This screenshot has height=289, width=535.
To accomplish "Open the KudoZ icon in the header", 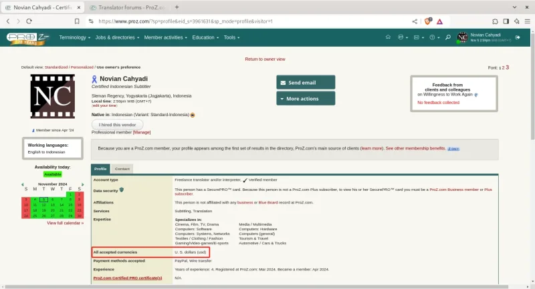I will [403, 37].
